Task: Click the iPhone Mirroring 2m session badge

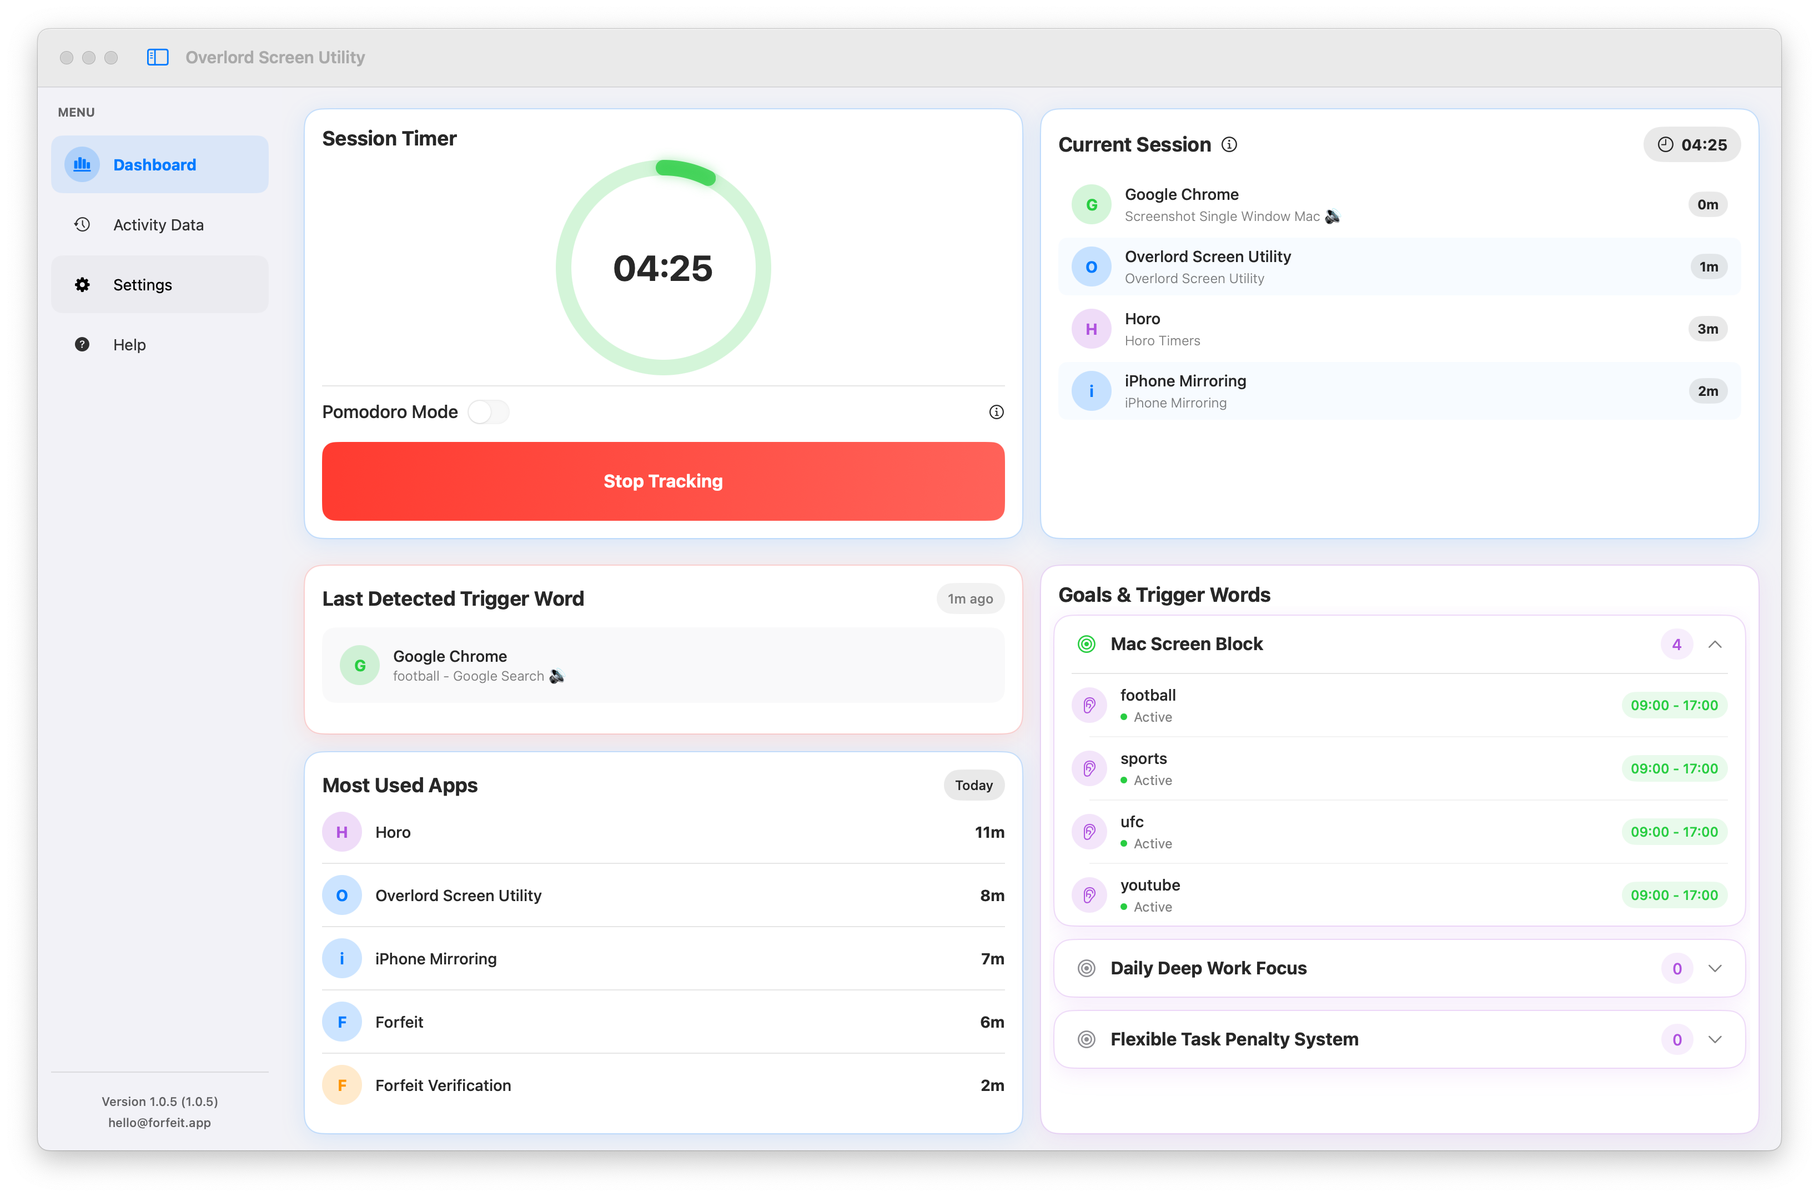Action: (1707, 391)
